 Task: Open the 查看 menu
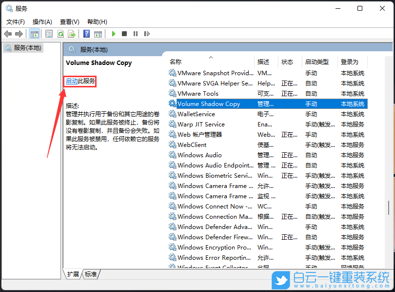click(x=69, y=21)
